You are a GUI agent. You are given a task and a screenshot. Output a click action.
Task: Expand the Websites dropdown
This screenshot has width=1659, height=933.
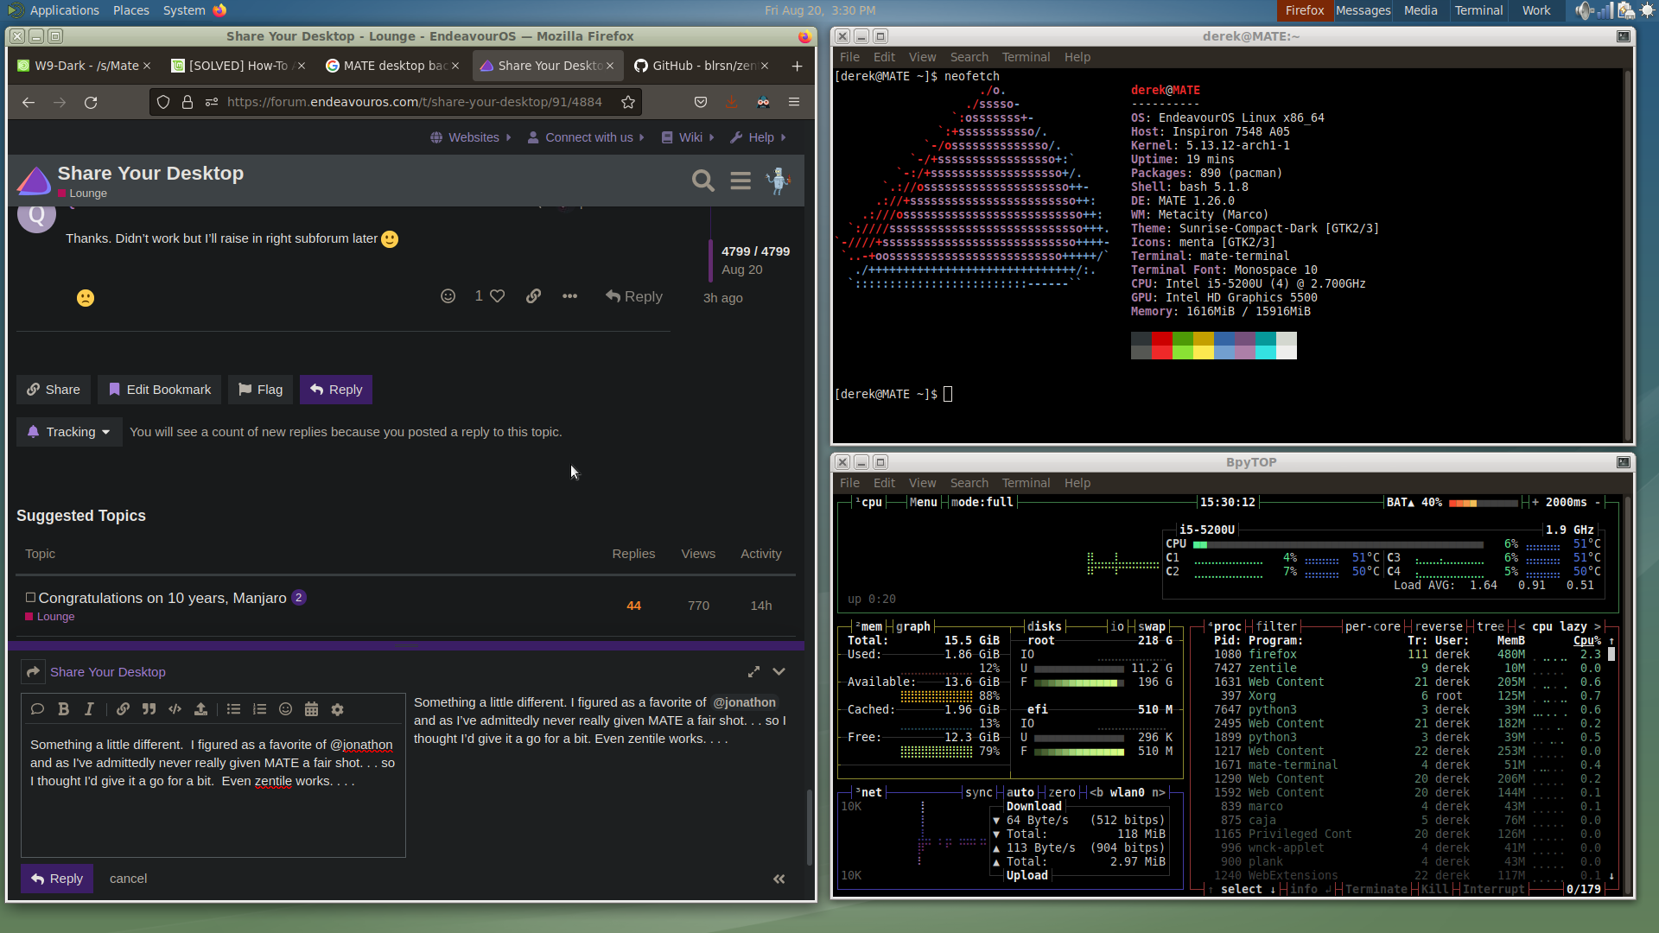pos(472,137)
